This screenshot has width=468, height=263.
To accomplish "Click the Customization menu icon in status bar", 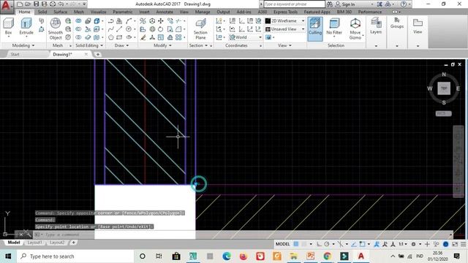I will coord(463,244).
